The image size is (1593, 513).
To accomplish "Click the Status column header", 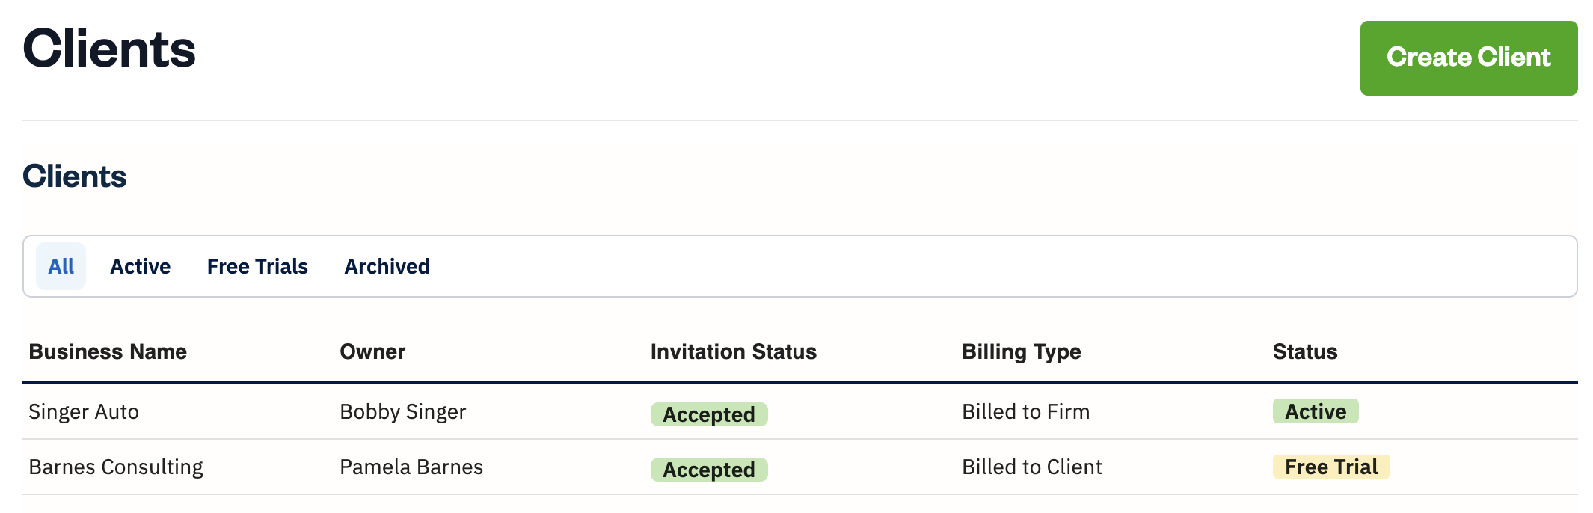I will click(1305, 351).
